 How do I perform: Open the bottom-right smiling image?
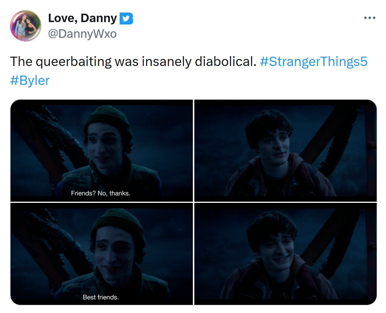[285, 254]
